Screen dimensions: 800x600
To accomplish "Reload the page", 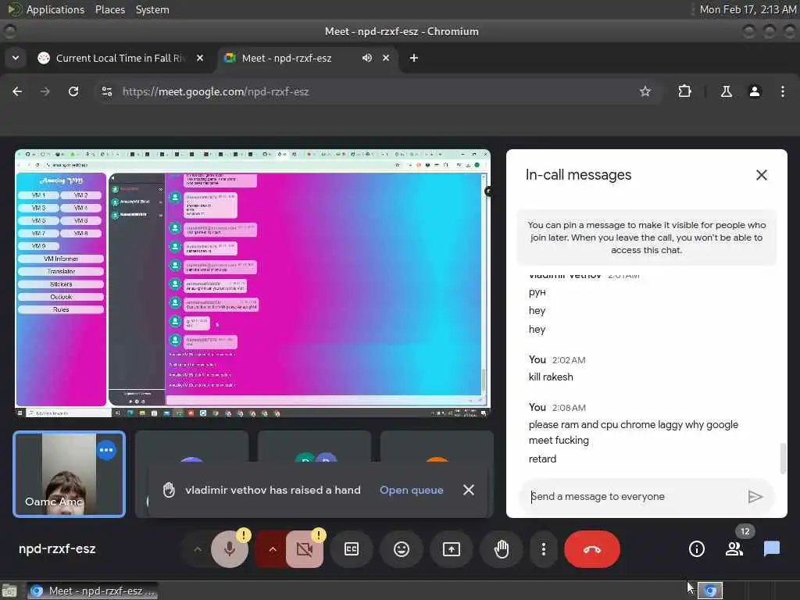I will point(73,91).
